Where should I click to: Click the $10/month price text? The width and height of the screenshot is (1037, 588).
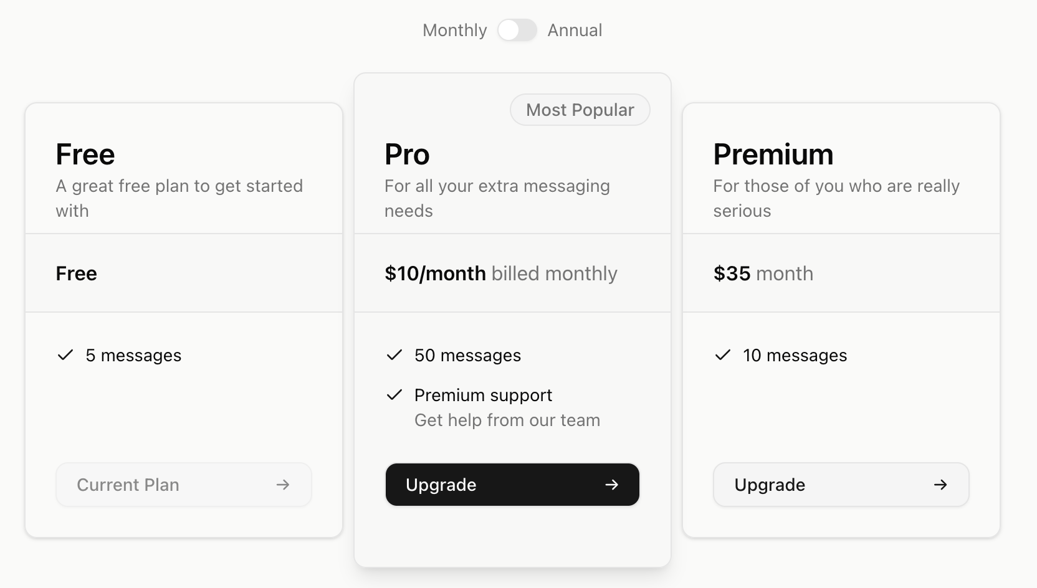[435, 273]
